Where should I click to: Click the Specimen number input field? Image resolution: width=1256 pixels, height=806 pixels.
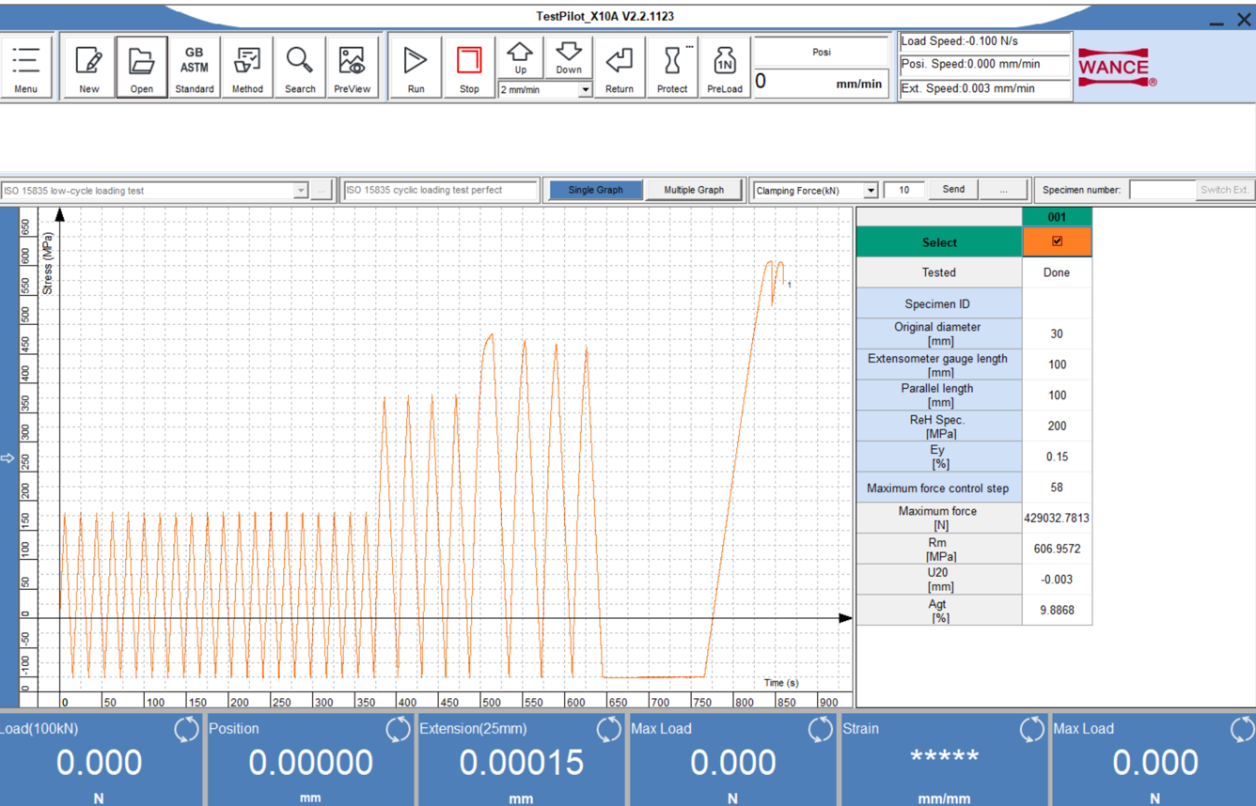pos(1162,190)
